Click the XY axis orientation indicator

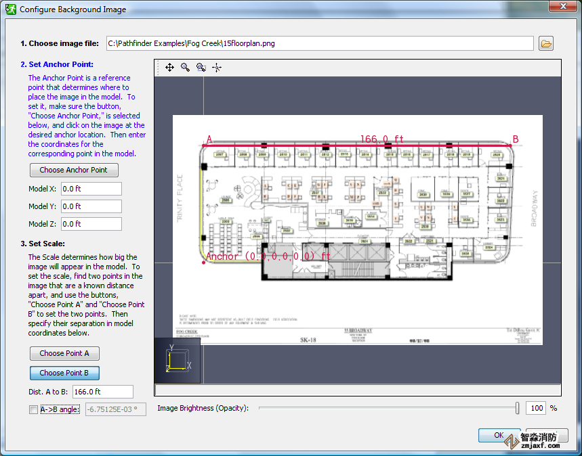point(178,360)
